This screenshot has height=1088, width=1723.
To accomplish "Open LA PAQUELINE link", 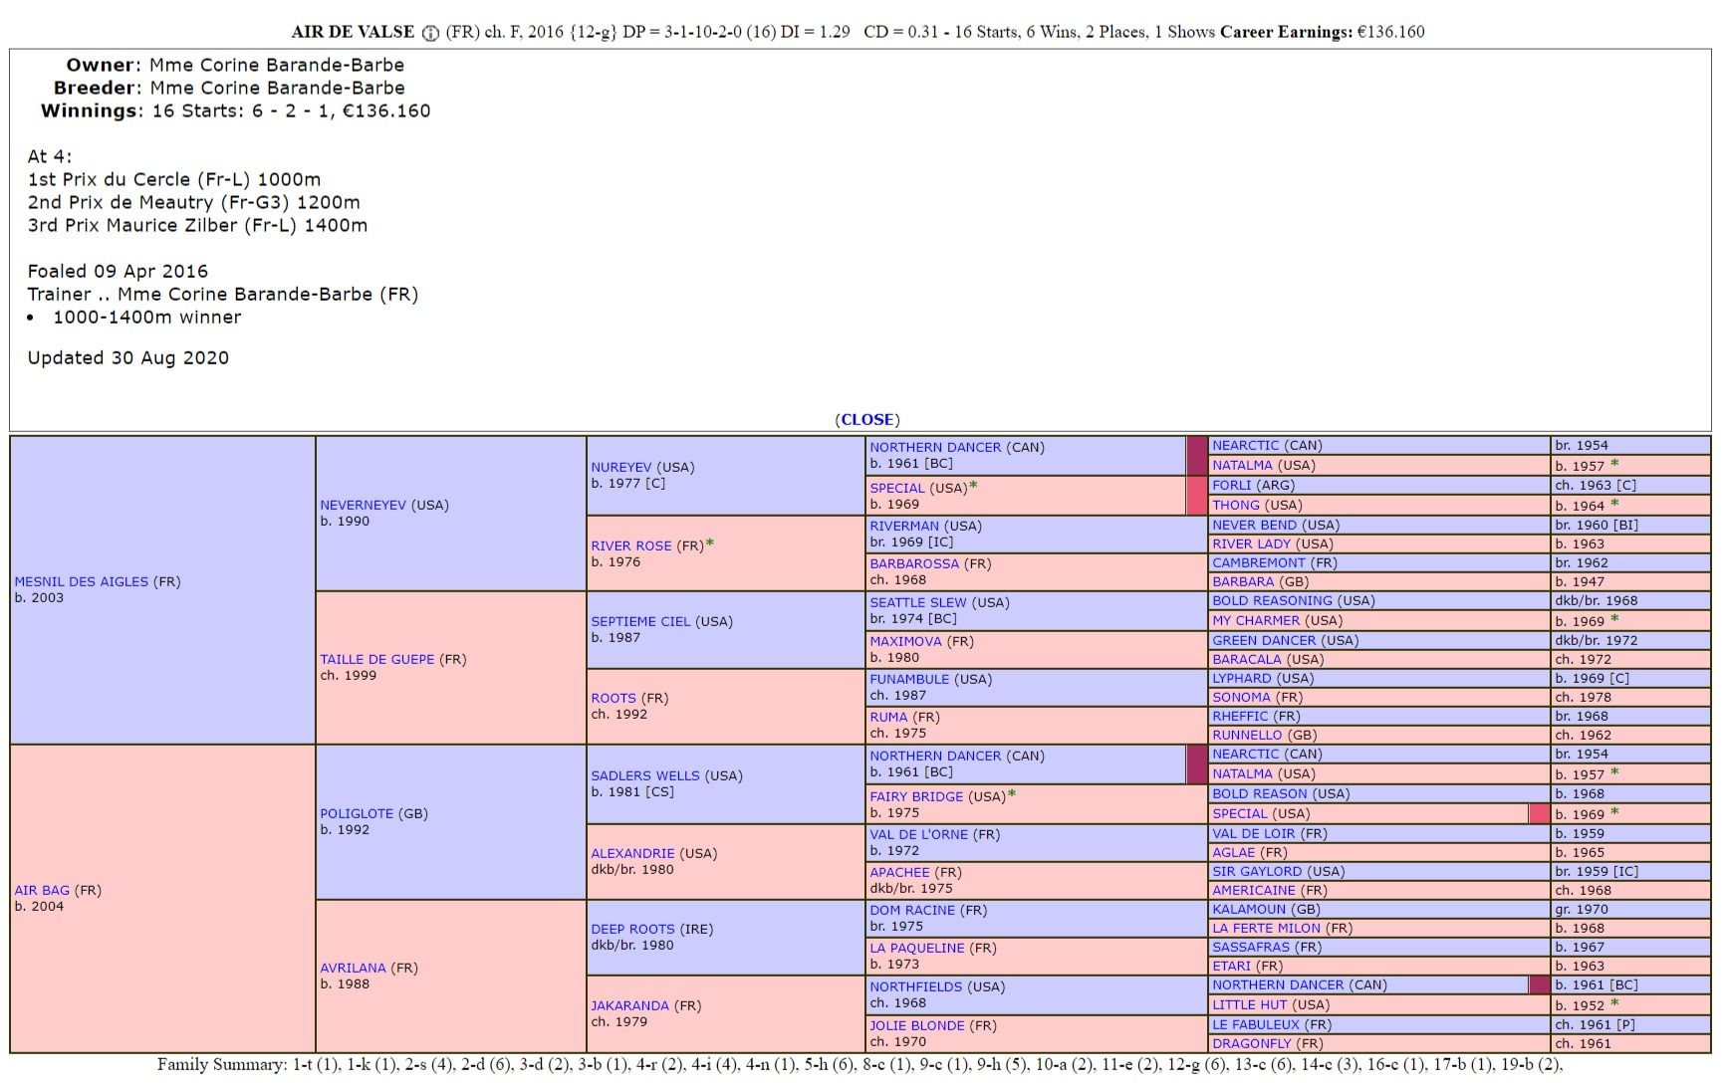I will (917, 948).
